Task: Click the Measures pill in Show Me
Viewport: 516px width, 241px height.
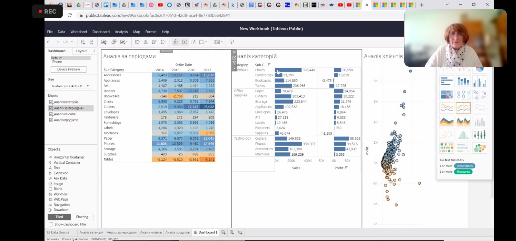Action: (x=463, y=172)
